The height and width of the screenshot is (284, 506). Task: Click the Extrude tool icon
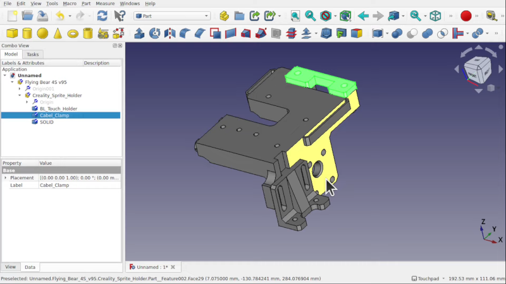tap(139, 33)
